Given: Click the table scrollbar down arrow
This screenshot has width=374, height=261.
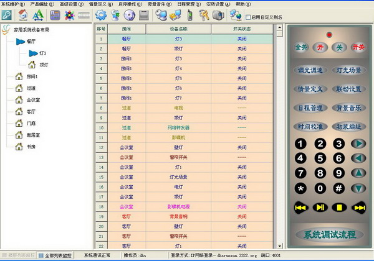Looking at the screenshot, I should pyautogui.click(x=279, y=246).
